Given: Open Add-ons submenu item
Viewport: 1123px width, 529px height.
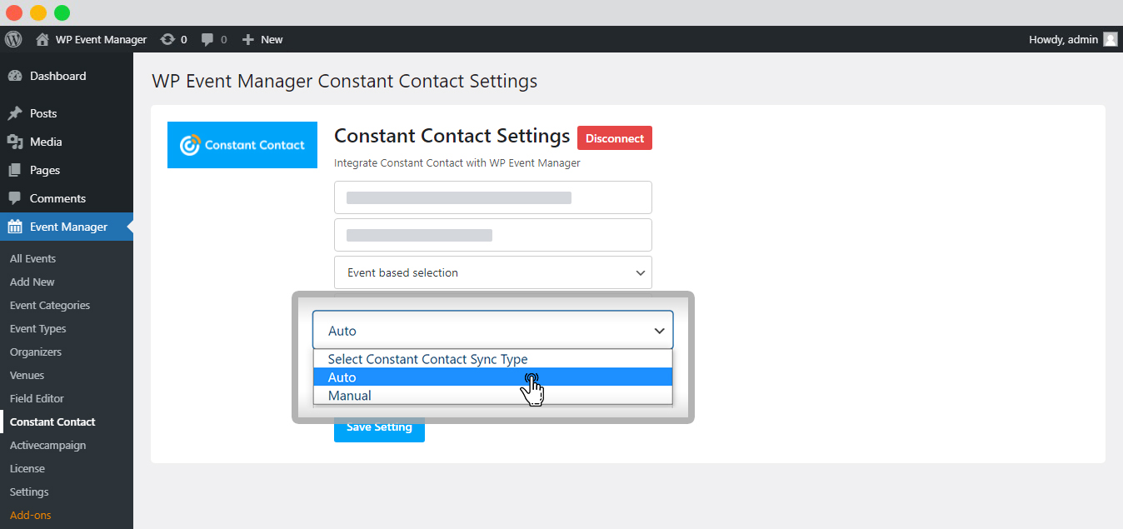Looking at the screenshot, I should pyautogui.click(x=31, y=515).
